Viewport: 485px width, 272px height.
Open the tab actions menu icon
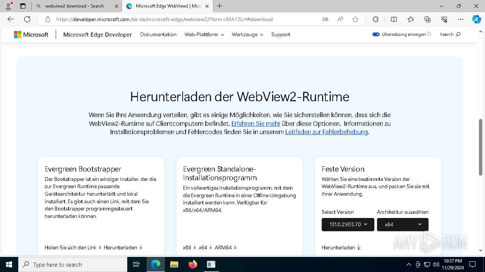coord(23,6)
